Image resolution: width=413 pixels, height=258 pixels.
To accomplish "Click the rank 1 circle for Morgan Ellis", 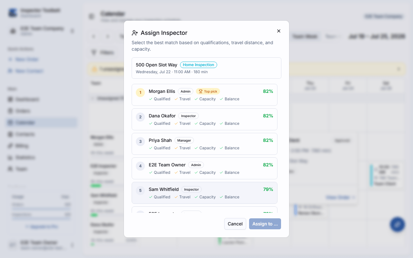I will pyautogui.click(x=140, y=93).
